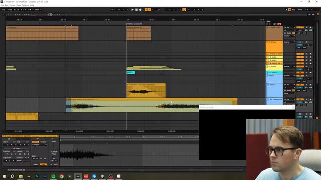Open Spotify from the taskbar
Image resolution: width=321 pixels, height=180 pixels.
[53, 176]
